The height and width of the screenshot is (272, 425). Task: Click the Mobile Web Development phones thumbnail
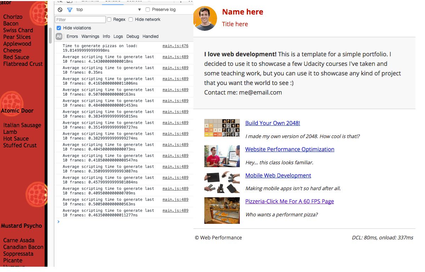[x=222, y=182]
